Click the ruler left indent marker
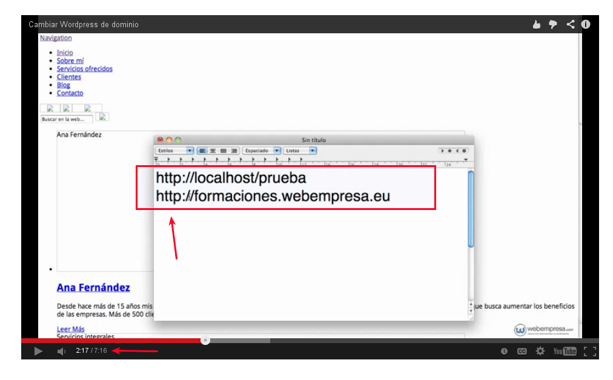The image size is (613, 380). [156, 159]
